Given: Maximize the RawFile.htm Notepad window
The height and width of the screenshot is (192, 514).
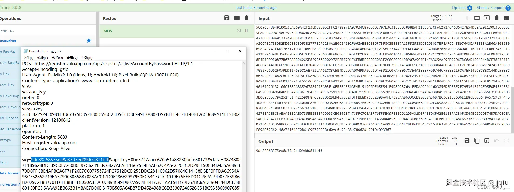Looking at the screenshot, I should 227,51.
